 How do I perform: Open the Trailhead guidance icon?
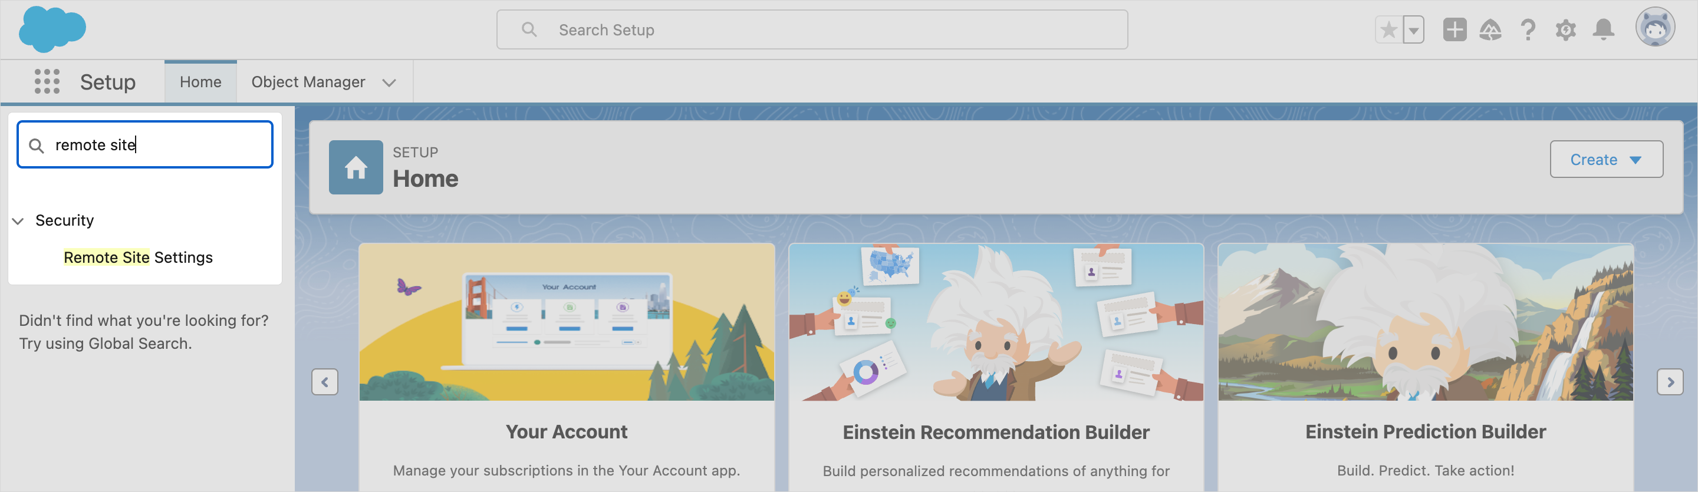coord(1490,29)
